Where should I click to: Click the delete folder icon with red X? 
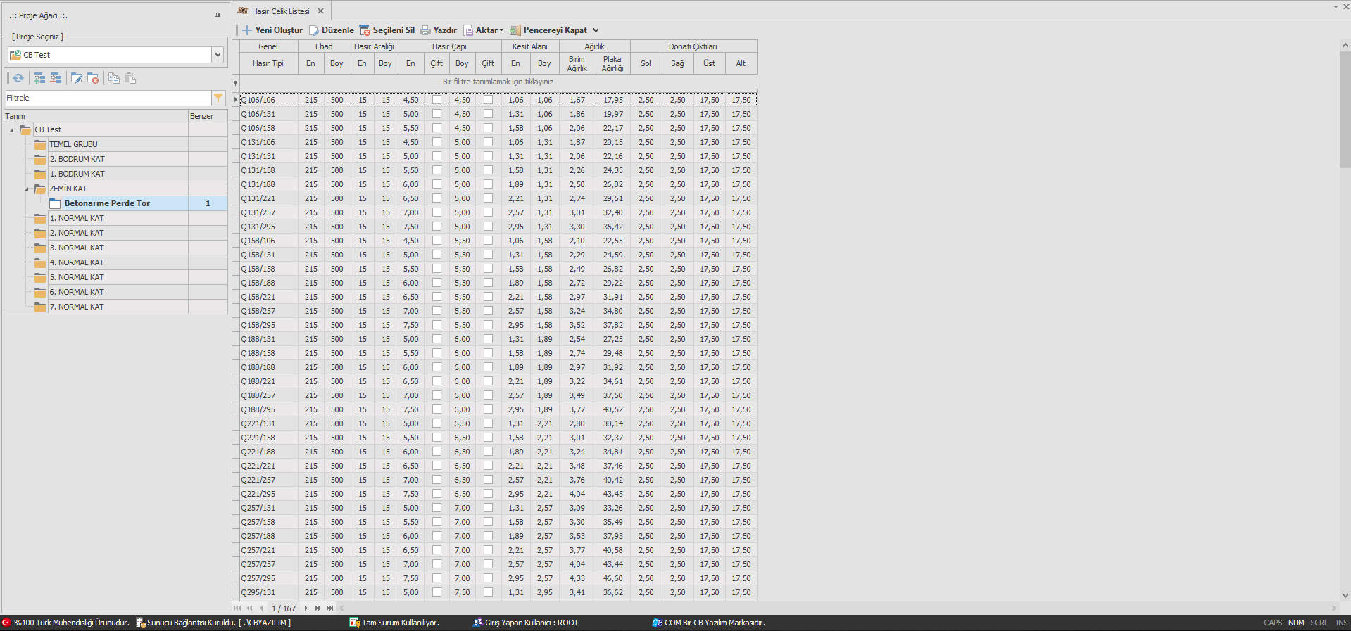93,78
